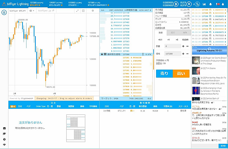
Task: Click the envelope mail icon in the sidebar
Action: (x=4, y=128)
